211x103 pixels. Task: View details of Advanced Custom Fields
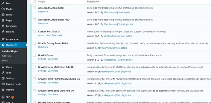(x=124, y=13)
